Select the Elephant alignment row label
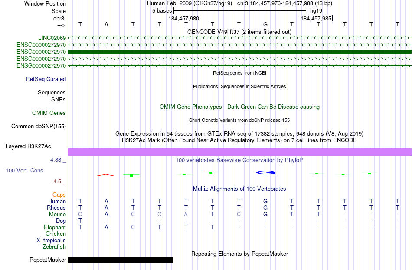 [x=55, y=228]
